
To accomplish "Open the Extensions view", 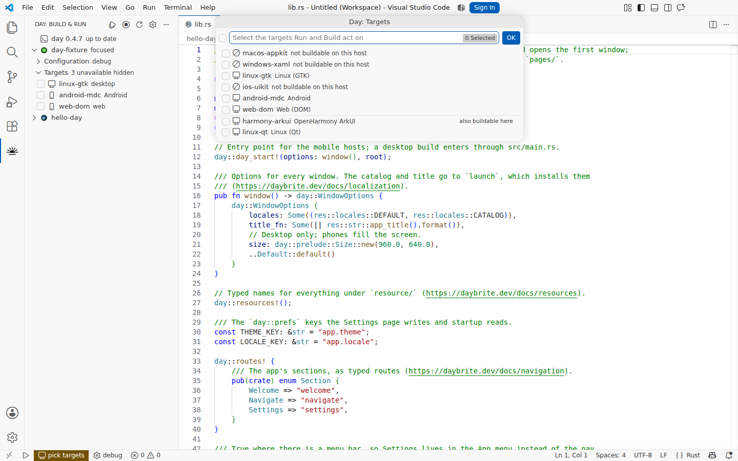I will point(12,126).
